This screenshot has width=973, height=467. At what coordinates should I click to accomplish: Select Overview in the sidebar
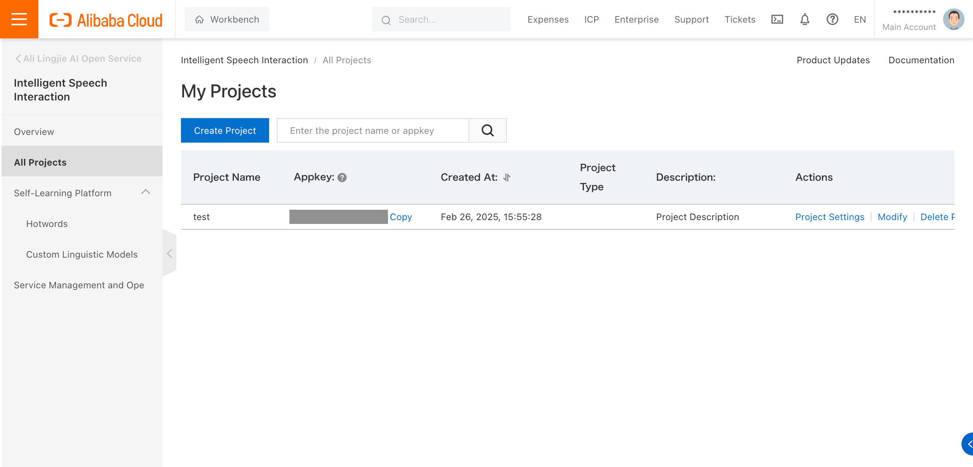34,132
